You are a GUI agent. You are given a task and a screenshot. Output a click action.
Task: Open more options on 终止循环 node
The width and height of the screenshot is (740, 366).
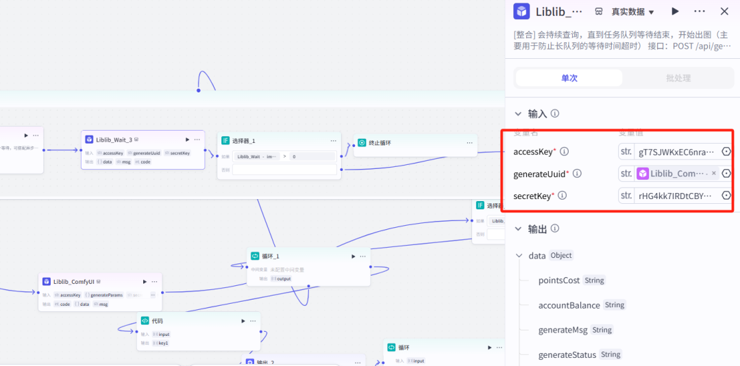pos(469,142)
